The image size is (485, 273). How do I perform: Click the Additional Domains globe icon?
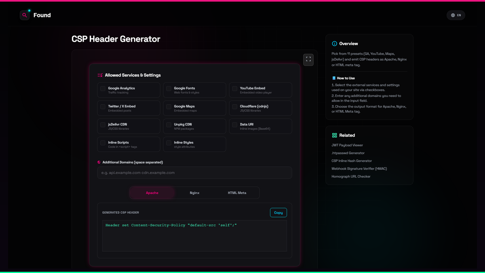[99, 162]
